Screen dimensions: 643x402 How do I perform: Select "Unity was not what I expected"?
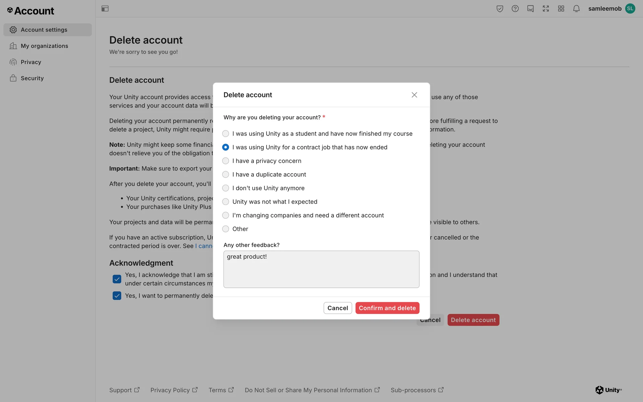226,202
